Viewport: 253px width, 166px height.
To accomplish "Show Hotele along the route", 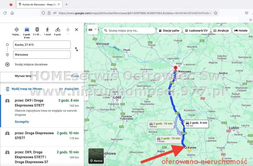I will [241, 31].
